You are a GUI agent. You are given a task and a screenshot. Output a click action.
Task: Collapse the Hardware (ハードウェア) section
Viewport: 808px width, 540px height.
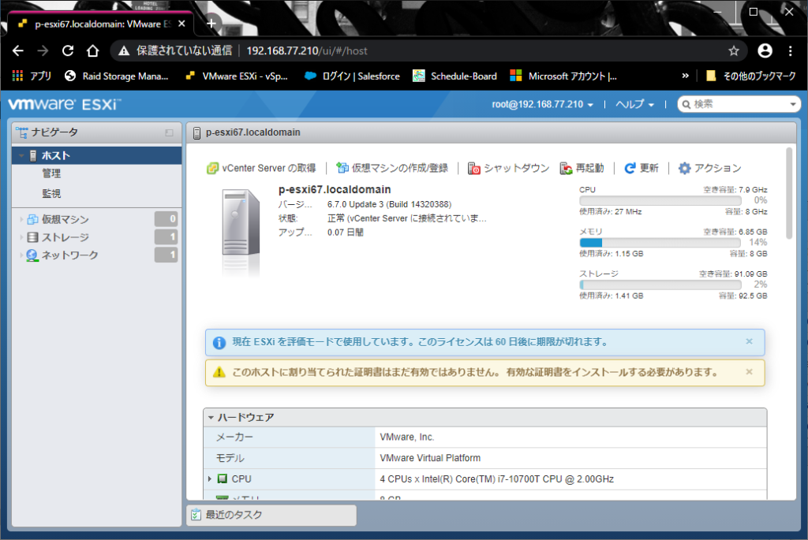click(211, 418)
